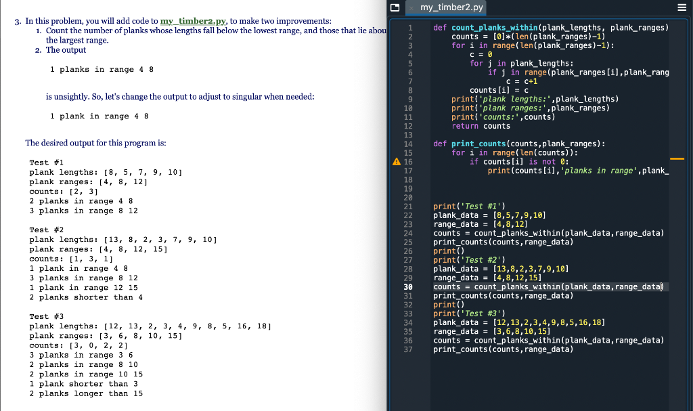Open the my_timber2.py link in instructions

pyautogui.click(x=193, y=21)
